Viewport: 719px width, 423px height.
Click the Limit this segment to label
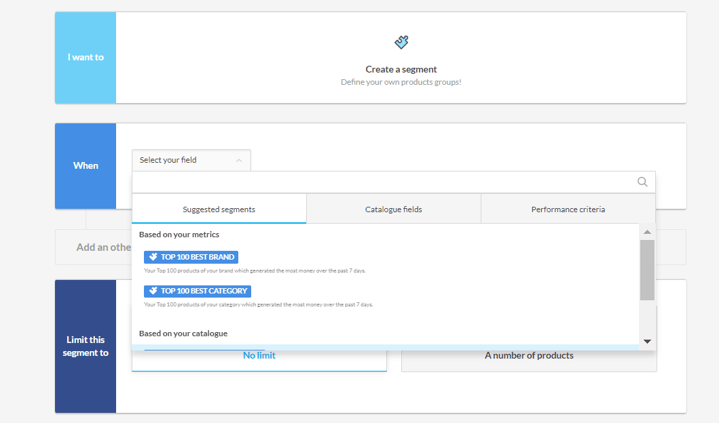pyautogui.click(x=86, y=346)
